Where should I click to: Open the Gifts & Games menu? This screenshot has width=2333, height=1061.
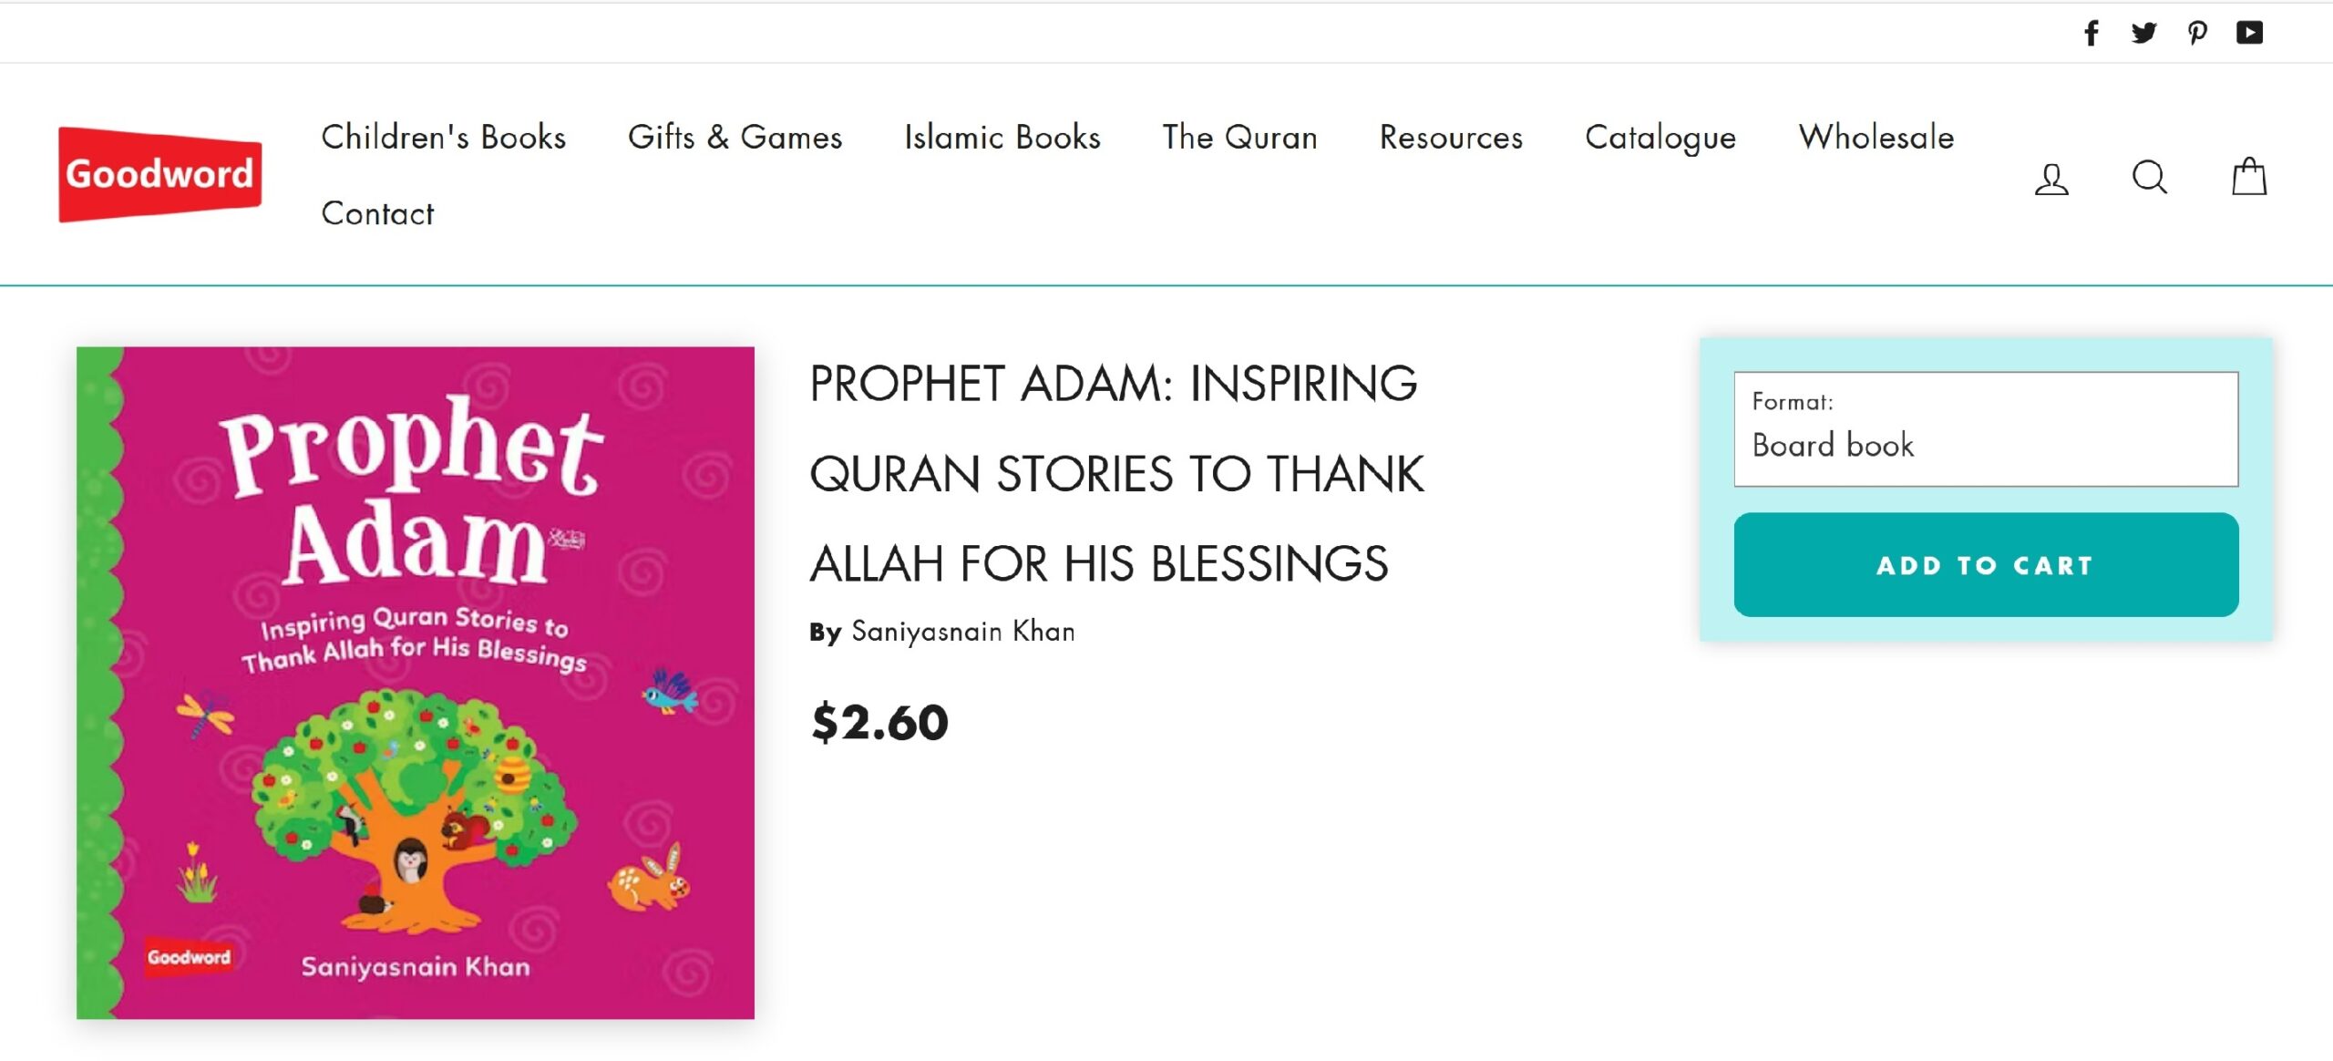735,138
